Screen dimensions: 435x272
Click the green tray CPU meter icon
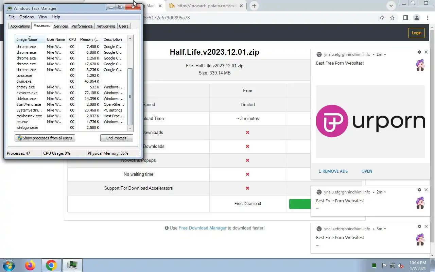374,266
